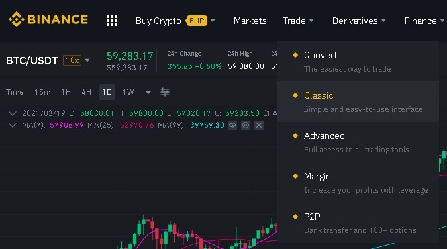Select Classic trading interface option
447x249 pixels.
coord(358,102)
